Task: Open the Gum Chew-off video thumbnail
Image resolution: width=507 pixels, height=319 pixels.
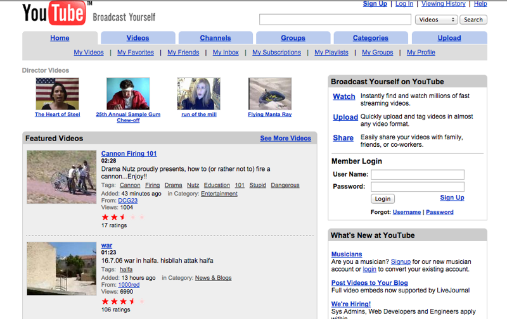Action: point(128,94)
